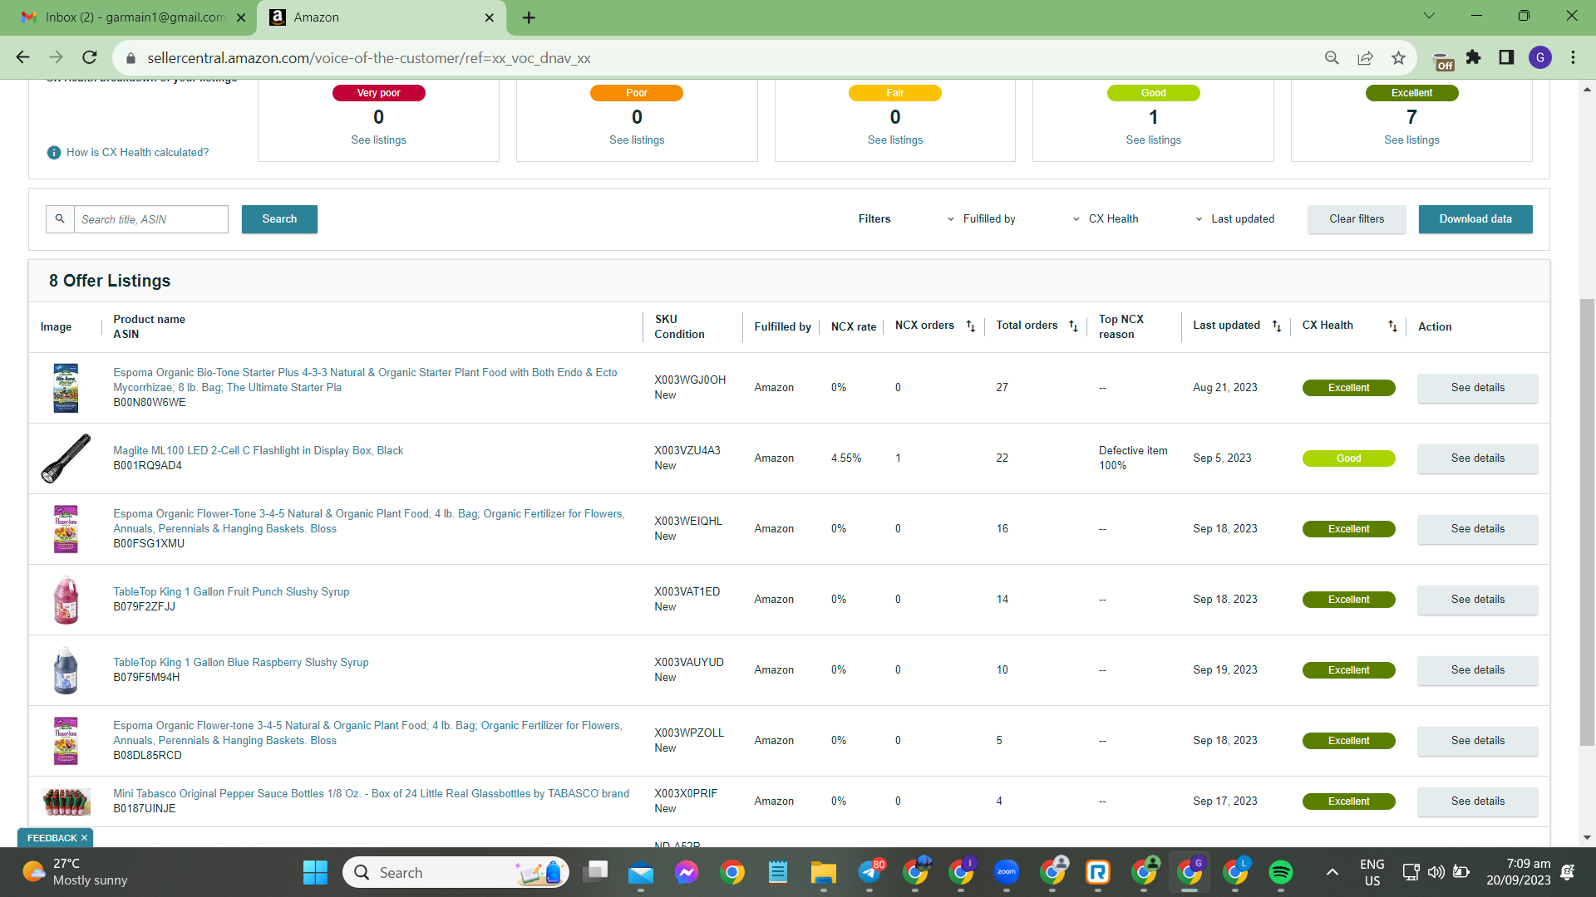The image size is (1596, 897).
Task: Click the Download data button
Action: (1475, 219)
